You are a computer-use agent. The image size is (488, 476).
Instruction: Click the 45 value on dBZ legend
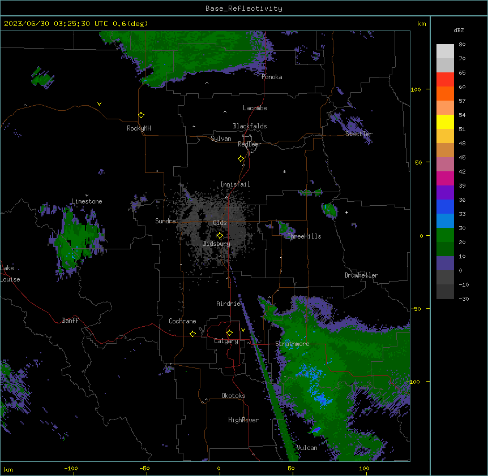coord(462,157)
